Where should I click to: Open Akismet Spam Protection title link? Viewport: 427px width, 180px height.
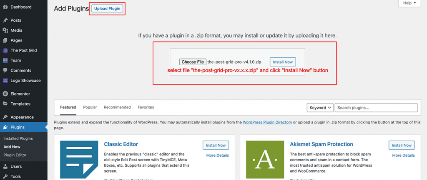tap(322, 144)
